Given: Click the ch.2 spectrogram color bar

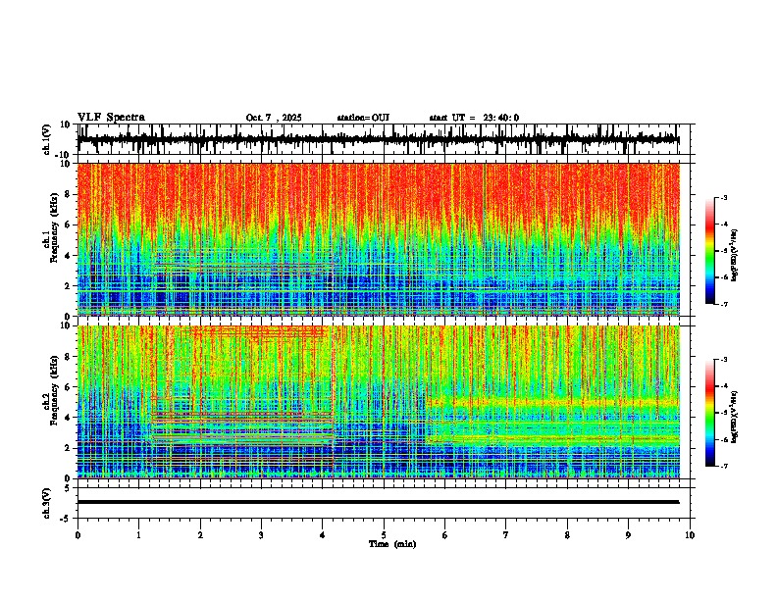Looking at the screenshot, I should point(709,413).
